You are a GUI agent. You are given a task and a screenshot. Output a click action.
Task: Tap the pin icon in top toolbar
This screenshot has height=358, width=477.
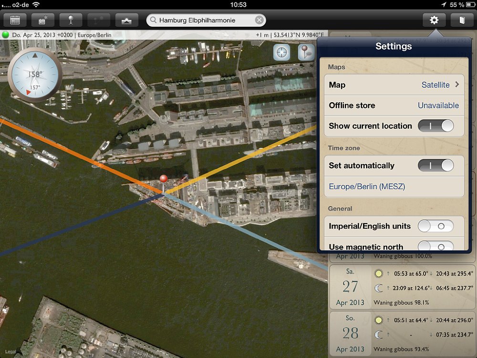(x=71, y=20)
